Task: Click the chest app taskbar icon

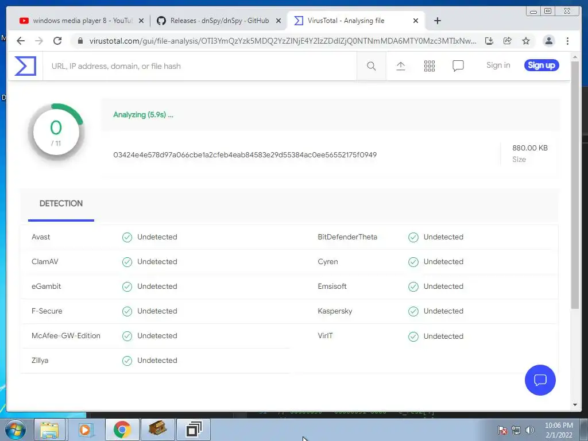Action: [x=157, y=428]
